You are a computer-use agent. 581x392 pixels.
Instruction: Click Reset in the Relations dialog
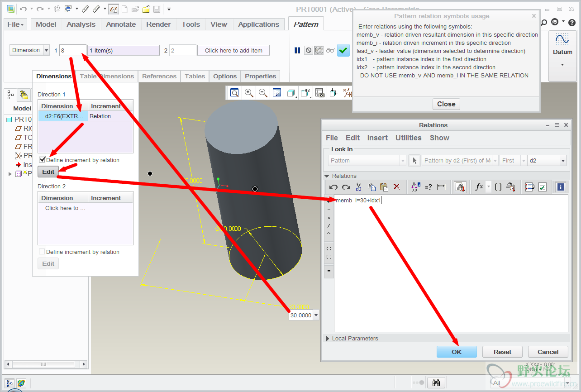(x=502, y=352)
